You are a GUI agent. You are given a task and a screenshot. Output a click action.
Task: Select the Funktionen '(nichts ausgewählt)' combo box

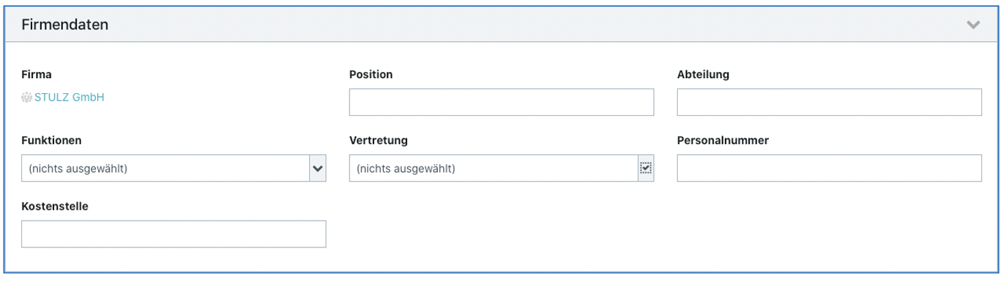(x=173, y=168)
